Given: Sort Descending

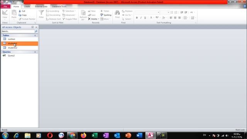Looking at the screenshot, I should point(53,15).
